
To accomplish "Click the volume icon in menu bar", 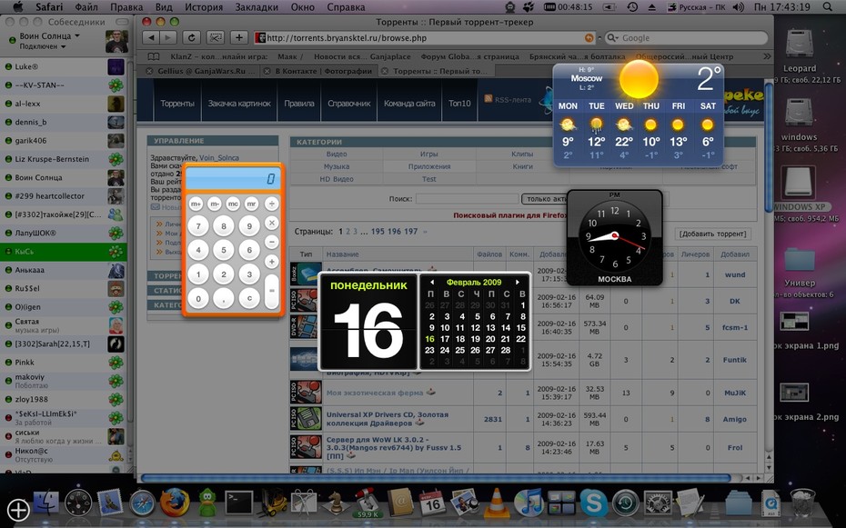I will (739, 7).
